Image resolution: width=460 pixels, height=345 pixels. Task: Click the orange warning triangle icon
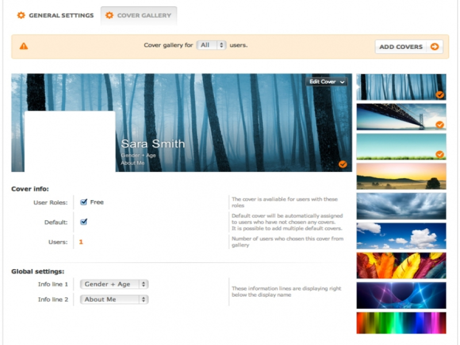[24, 46]
